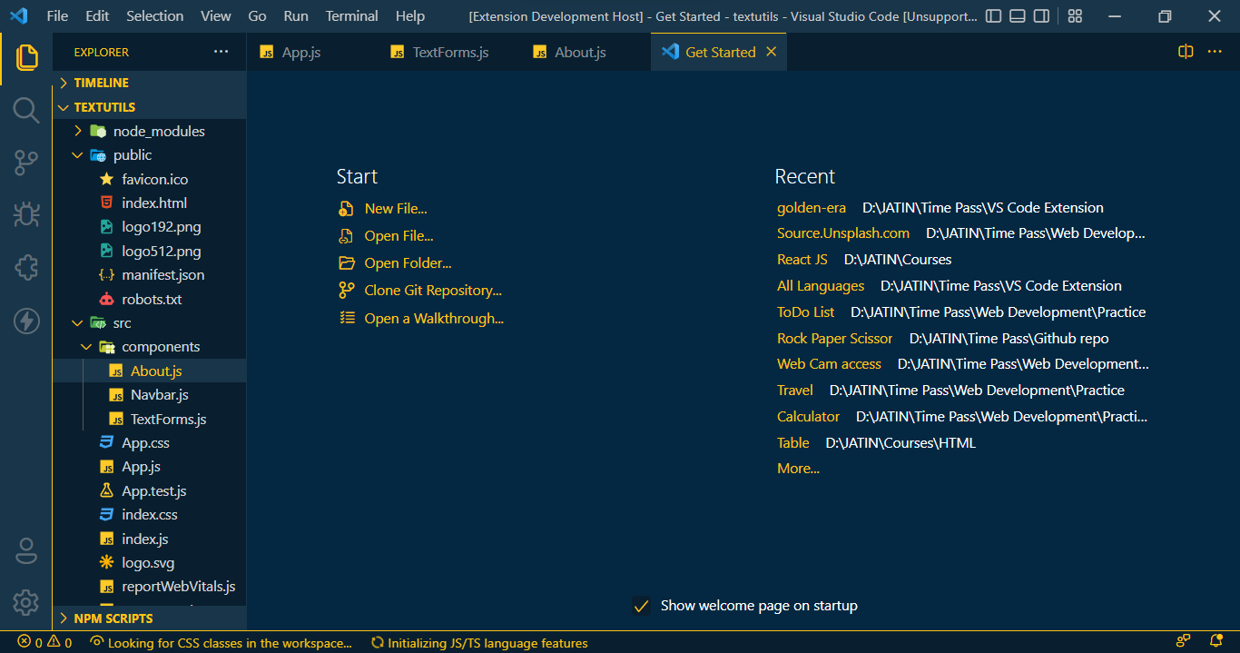Open the Manage gear icon

point(26,601)
